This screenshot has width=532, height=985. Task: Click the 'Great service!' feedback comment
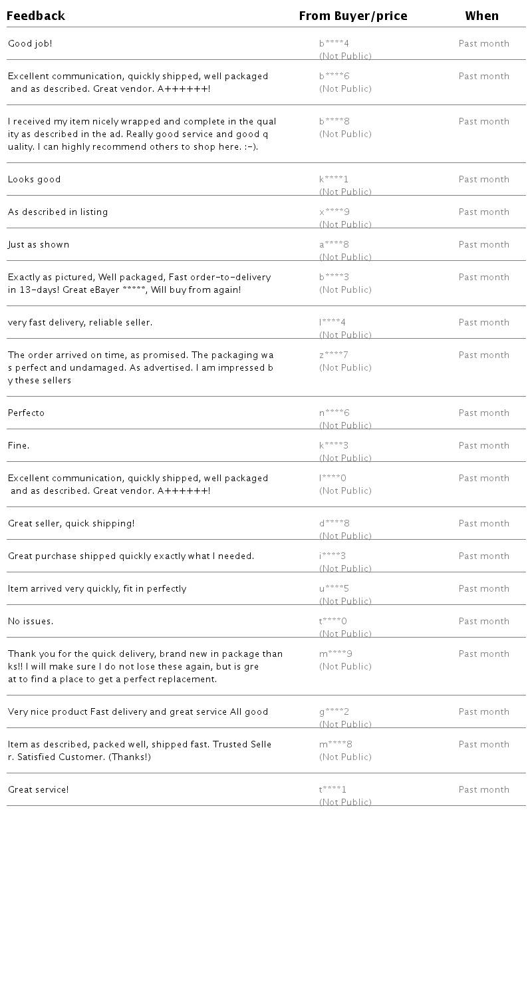(x=38, y=790)
